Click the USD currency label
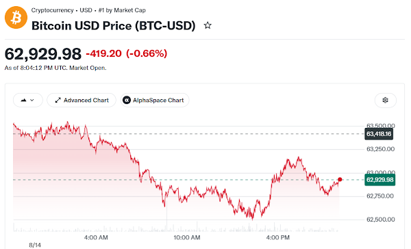The height and width of the screenshot is (249, 411). pyautogui.click(x=86, y=10)
